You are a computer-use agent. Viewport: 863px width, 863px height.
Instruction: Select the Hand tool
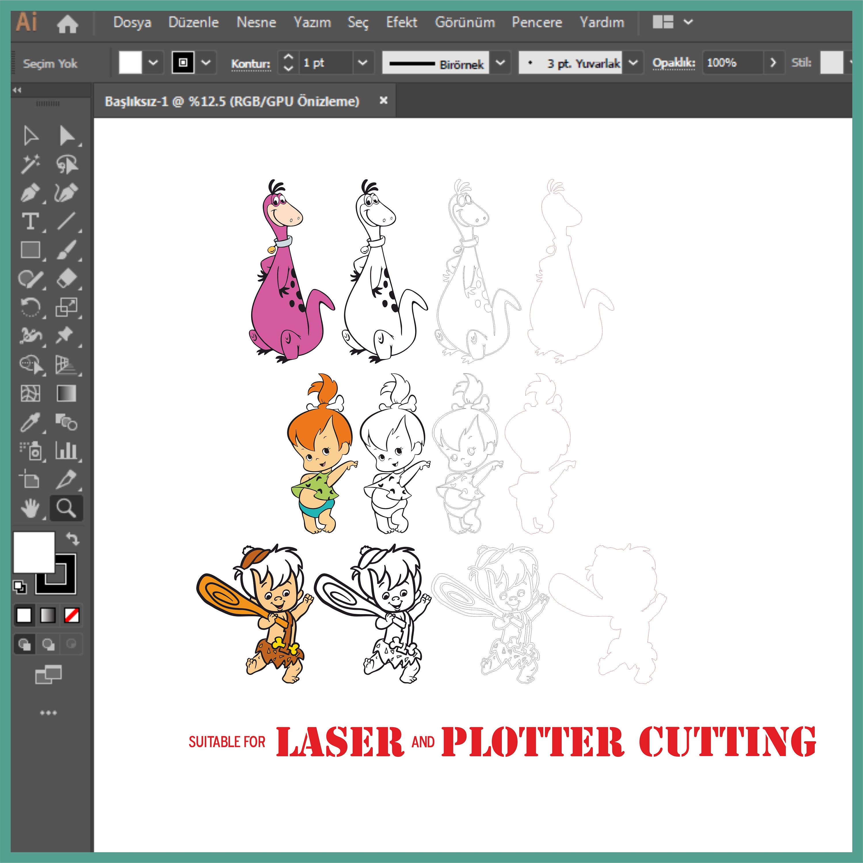pos(31,508)
